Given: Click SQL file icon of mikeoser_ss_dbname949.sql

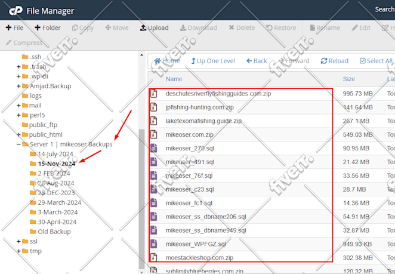Looking at the screenshot, I should coord(154,230).
